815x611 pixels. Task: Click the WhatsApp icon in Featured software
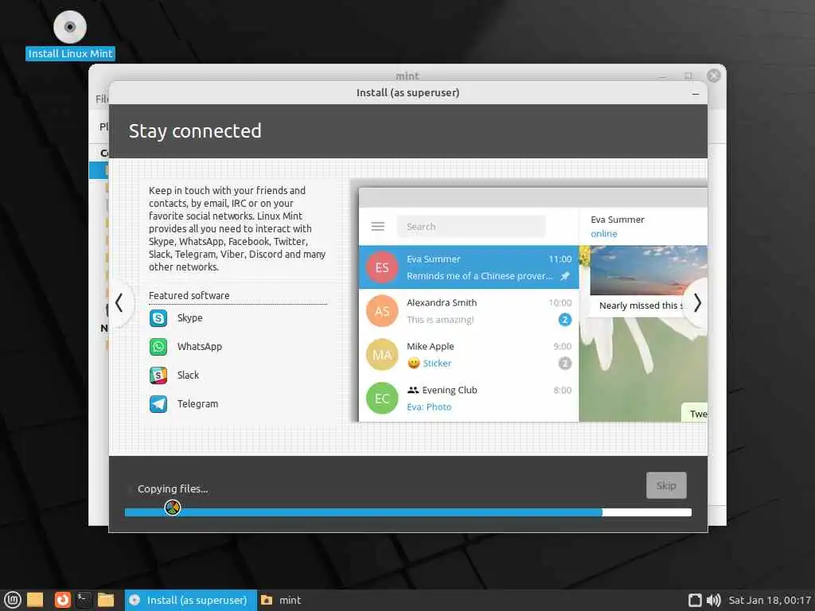[x=158, y=347]
